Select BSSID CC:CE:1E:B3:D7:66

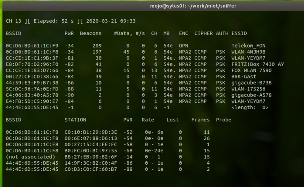point(32,71)
